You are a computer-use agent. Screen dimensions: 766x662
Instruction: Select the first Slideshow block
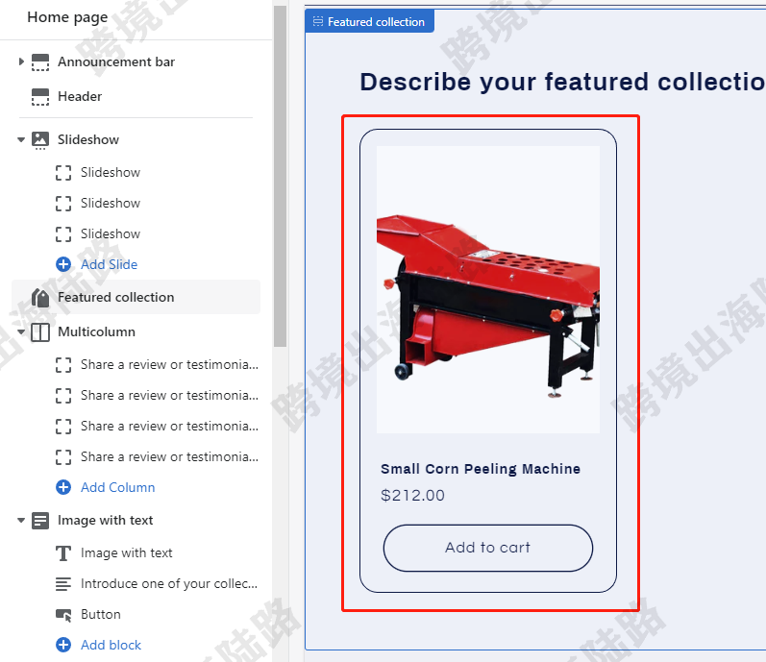(110, 172)
